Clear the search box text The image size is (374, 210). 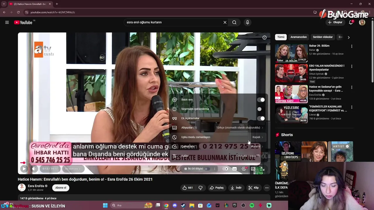pyautogui.click(x=225, y=22)
